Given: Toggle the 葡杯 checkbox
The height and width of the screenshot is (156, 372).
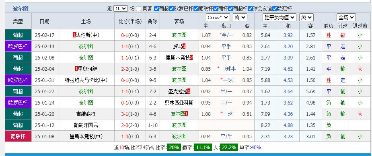Looking at the screenshot, I should click(x=216, y=9).
